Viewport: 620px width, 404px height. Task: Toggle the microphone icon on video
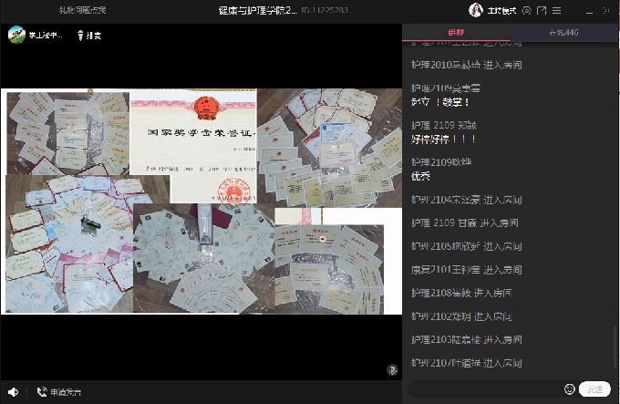(x=392, y=369)
